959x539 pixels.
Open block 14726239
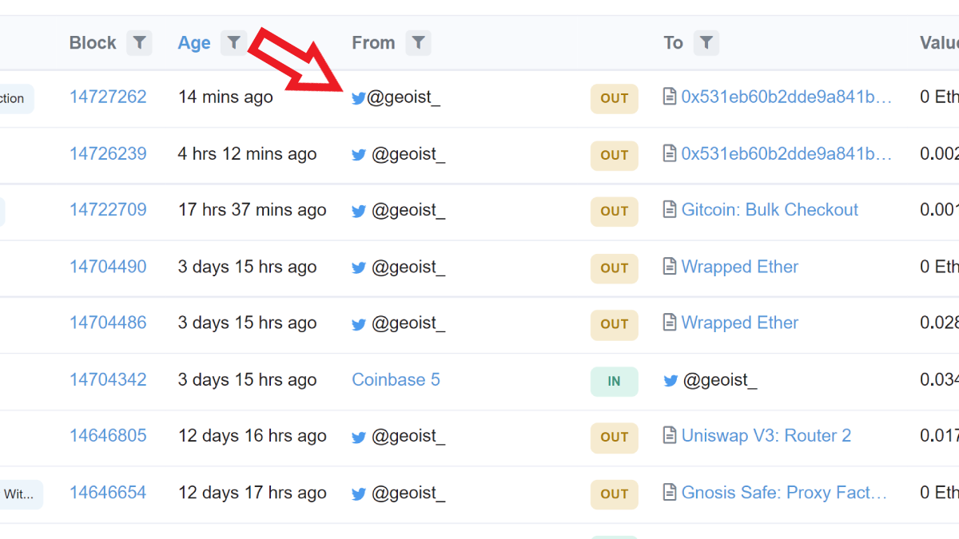coord(108,154)
